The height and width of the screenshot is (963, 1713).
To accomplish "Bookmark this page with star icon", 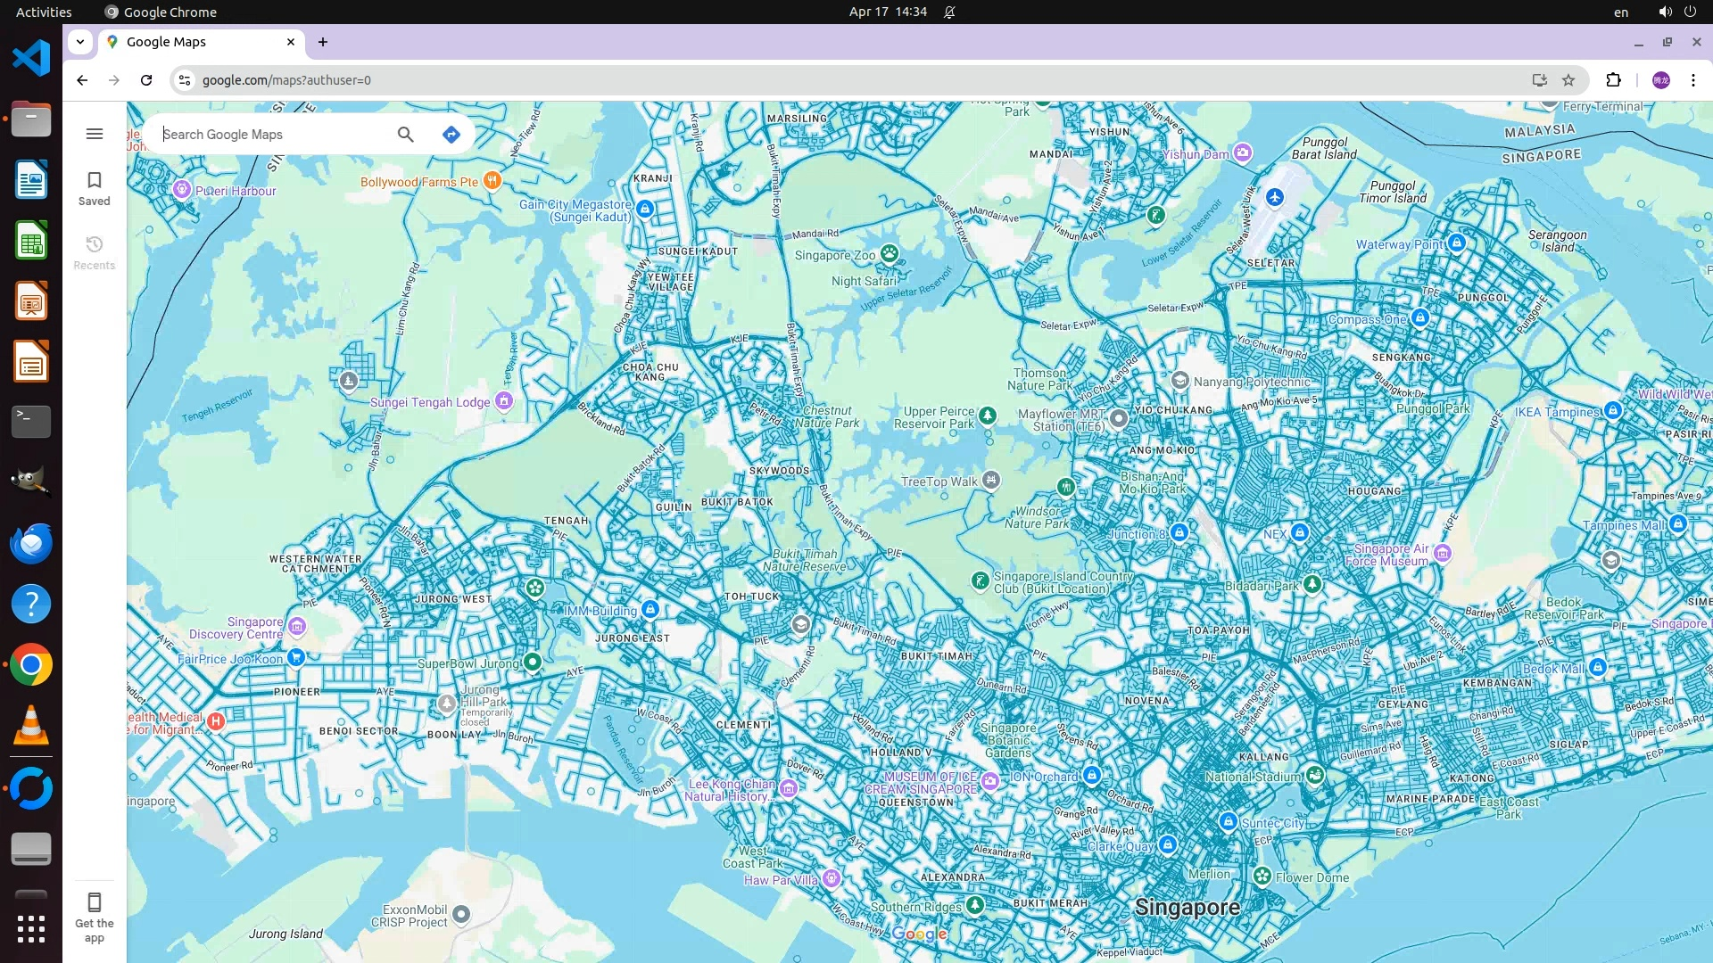I will tap(1568, 80).
